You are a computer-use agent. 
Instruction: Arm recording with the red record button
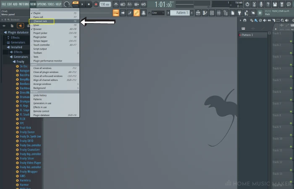(96, 4)
